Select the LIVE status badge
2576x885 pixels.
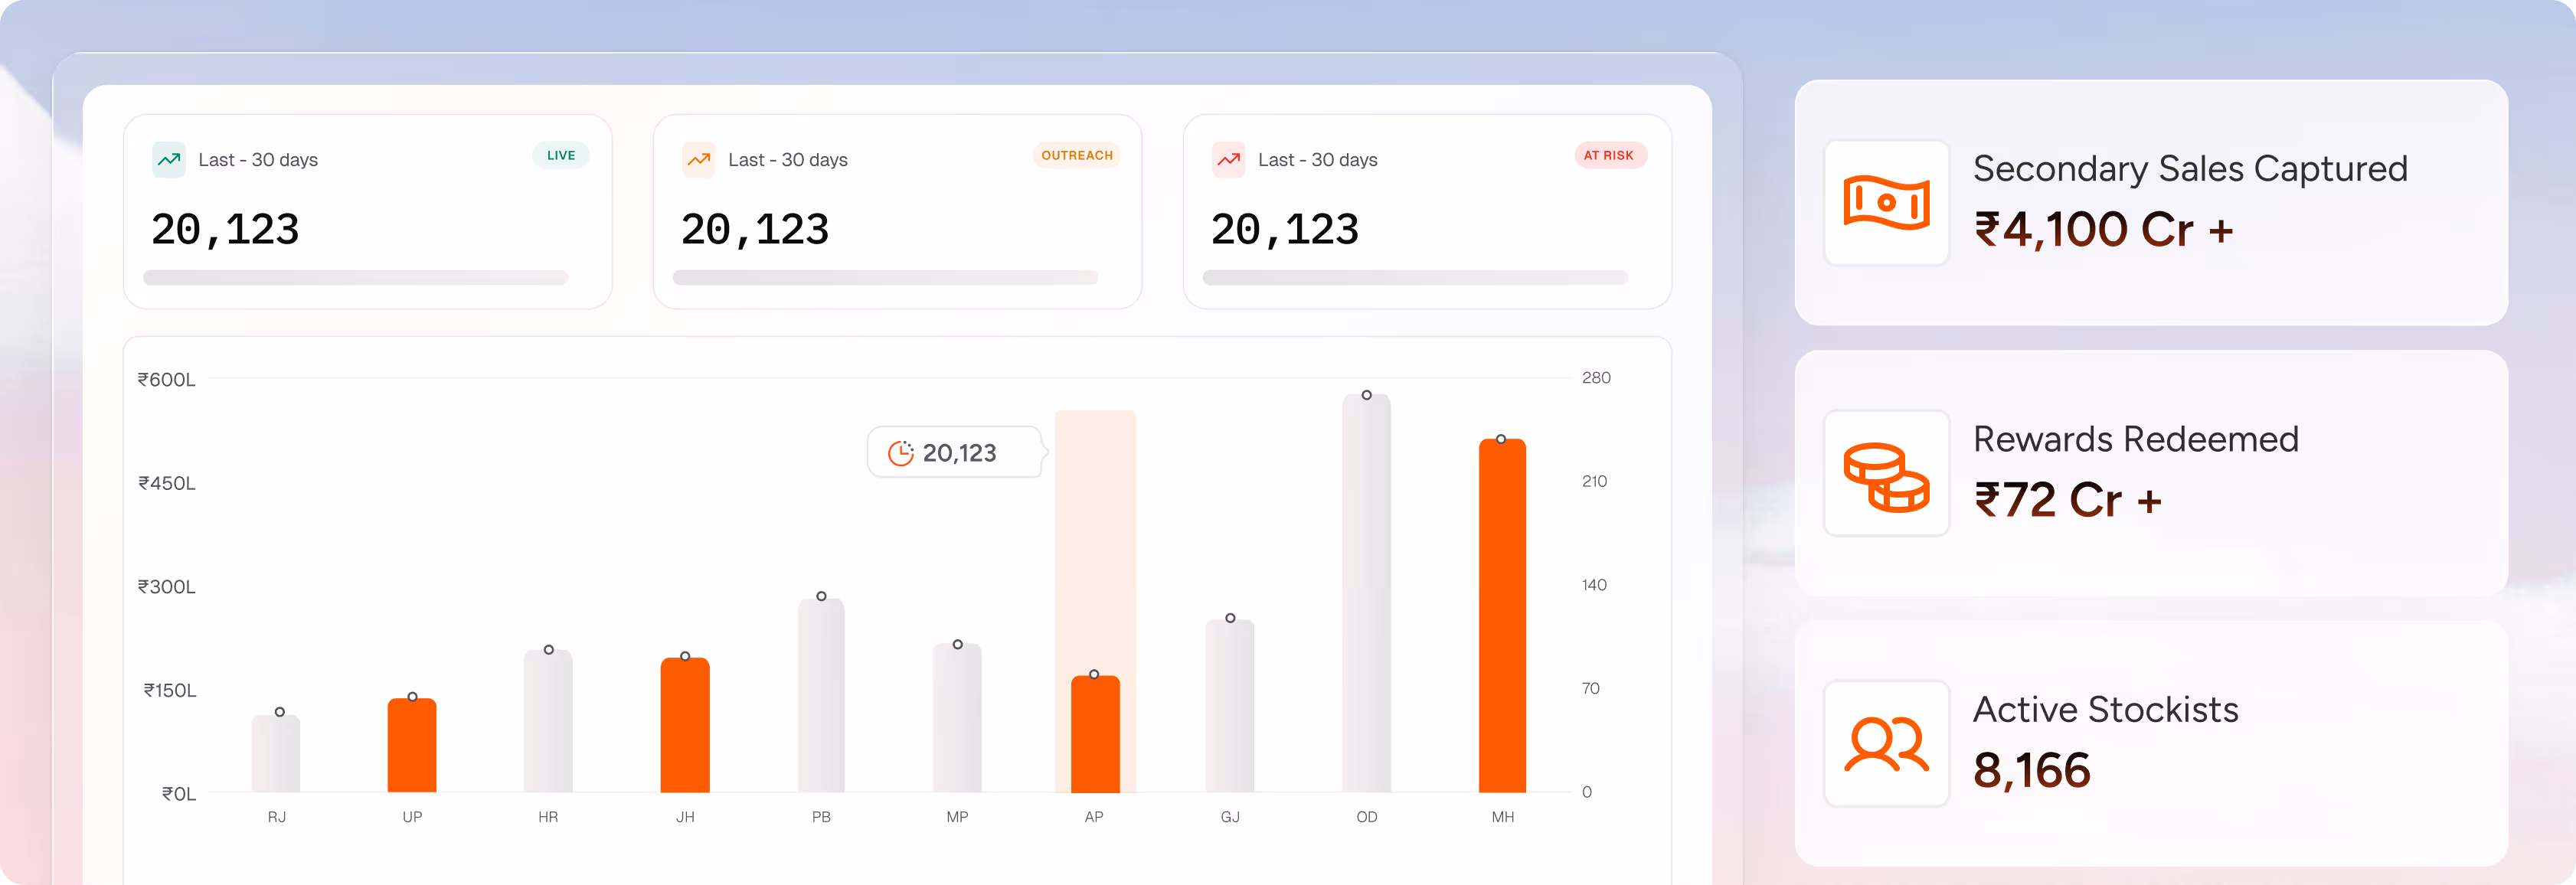561,155
